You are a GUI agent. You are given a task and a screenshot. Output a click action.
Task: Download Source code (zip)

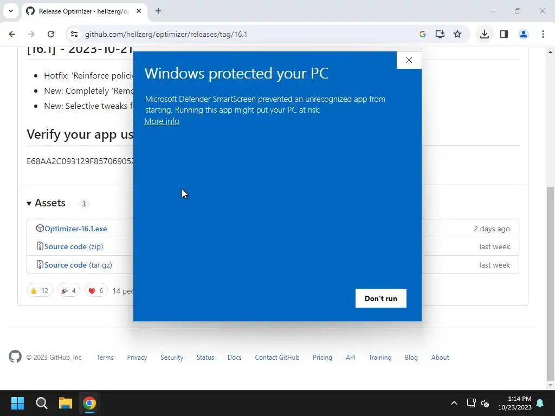coord(74,246)
